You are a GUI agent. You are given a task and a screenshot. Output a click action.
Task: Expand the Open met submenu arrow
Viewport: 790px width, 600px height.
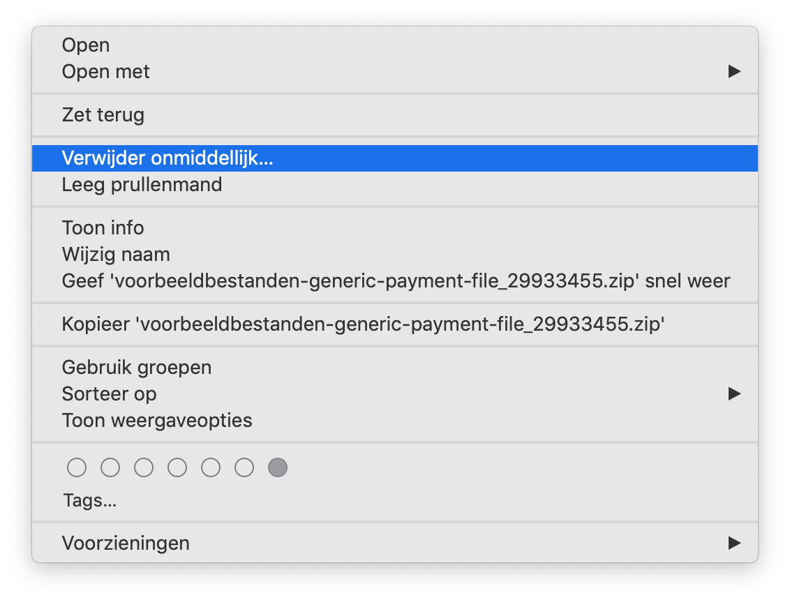tap(735, 72)
